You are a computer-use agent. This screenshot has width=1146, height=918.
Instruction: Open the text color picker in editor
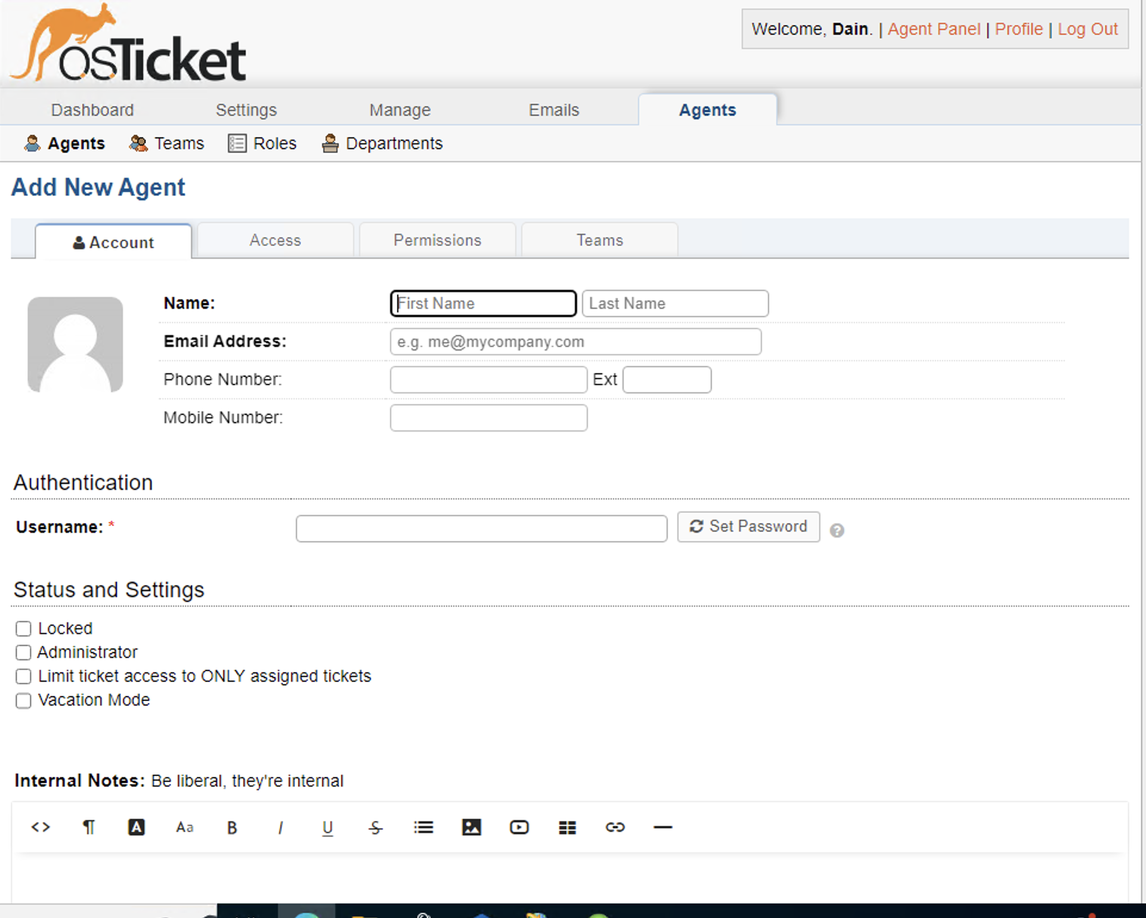(137, 827)
